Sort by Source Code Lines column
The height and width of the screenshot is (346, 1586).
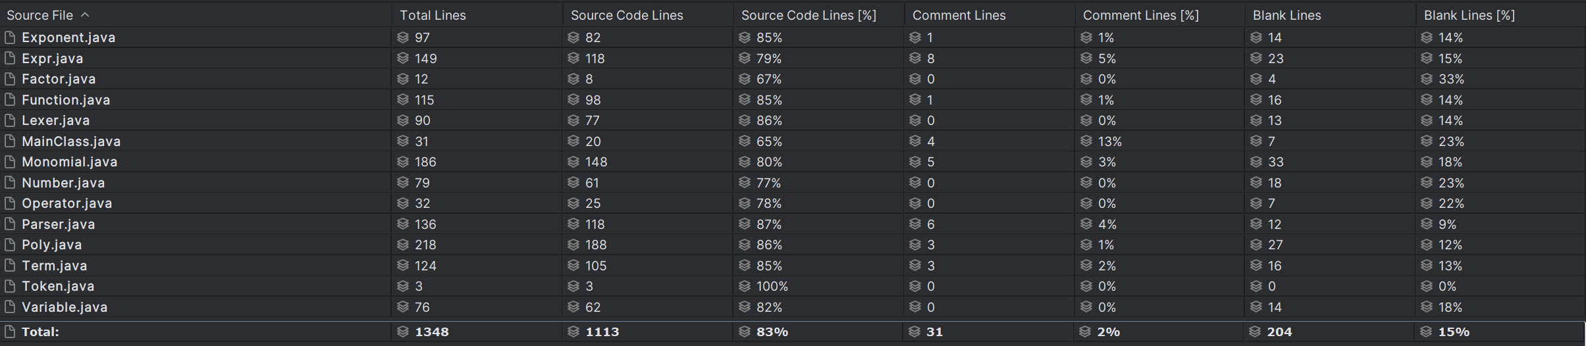point(627,15)
